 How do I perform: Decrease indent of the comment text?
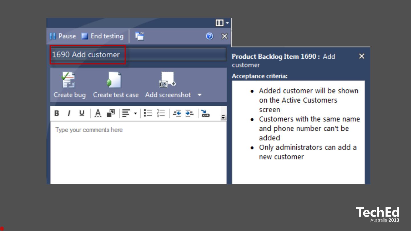click(177, 113)
